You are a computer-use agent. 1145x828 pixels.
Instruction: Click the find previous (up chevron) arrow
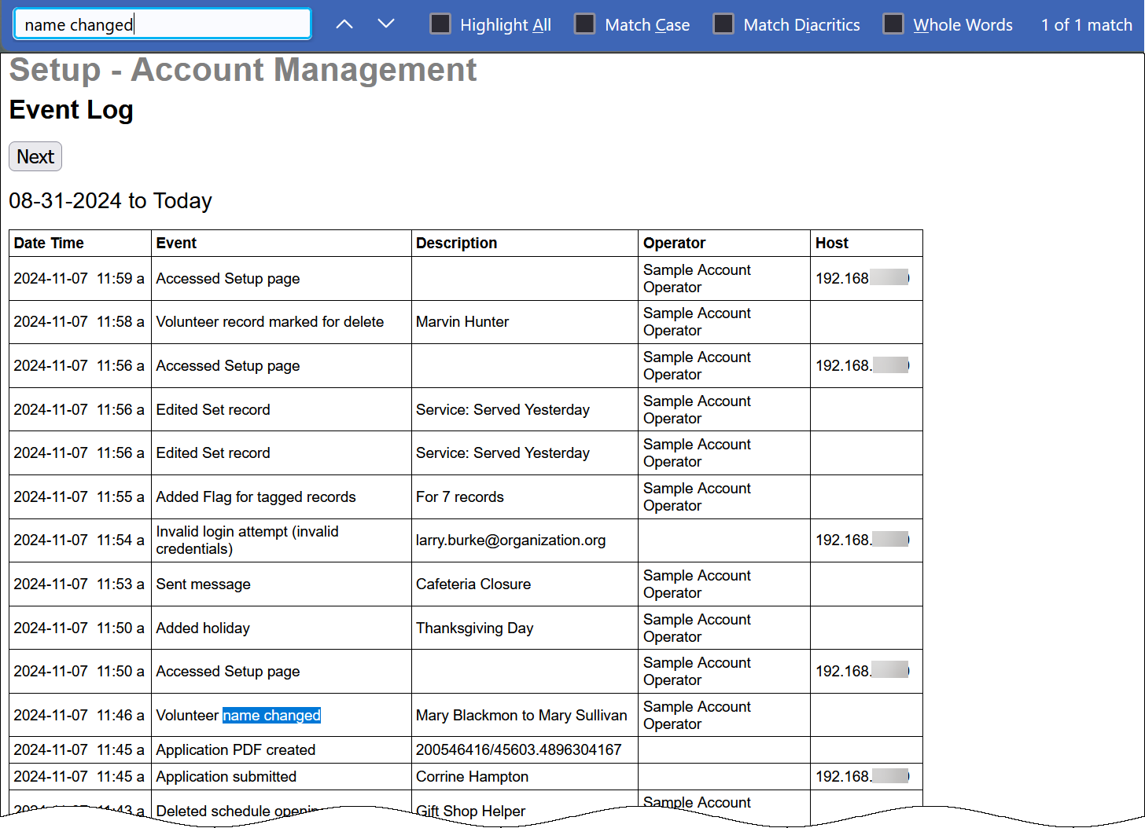(344, 24)
